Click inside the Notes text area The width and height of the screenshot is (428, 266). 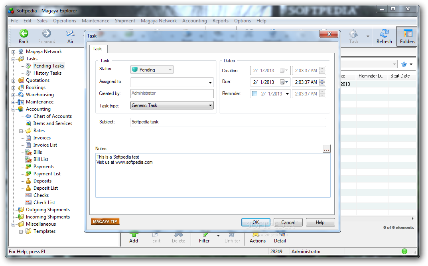213,175
